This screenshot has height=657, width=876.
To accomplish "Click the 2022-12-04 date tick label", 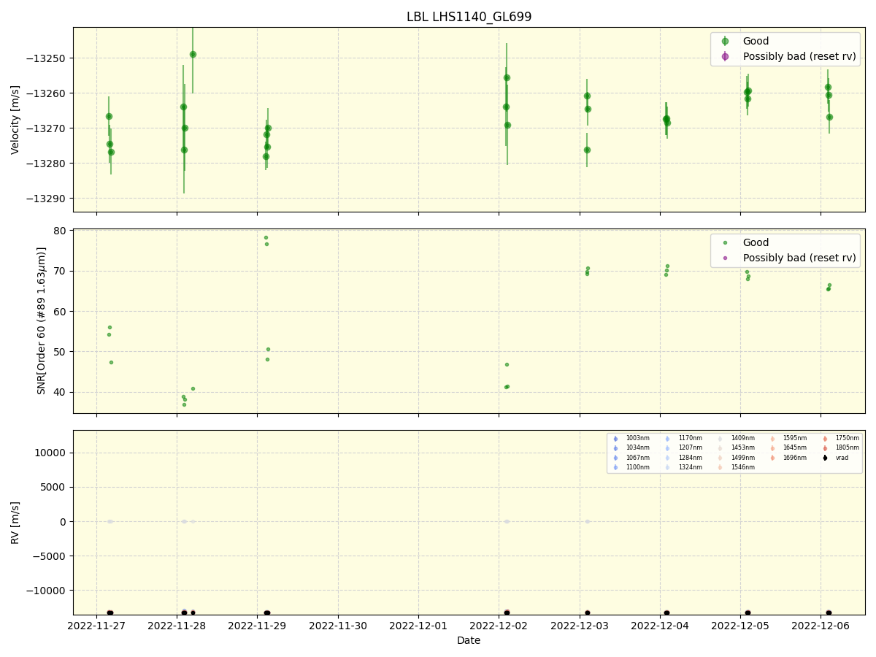I will click(660, 626).
